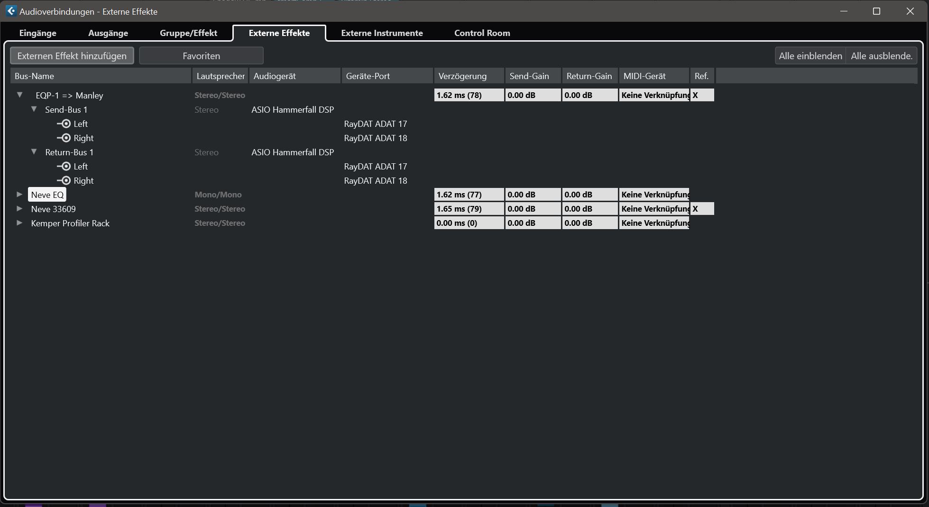This screenshot has height=507, width=929.
Task: Click ASIO Hammerfall DSP on Send-Bus 1
Action: 293,109
